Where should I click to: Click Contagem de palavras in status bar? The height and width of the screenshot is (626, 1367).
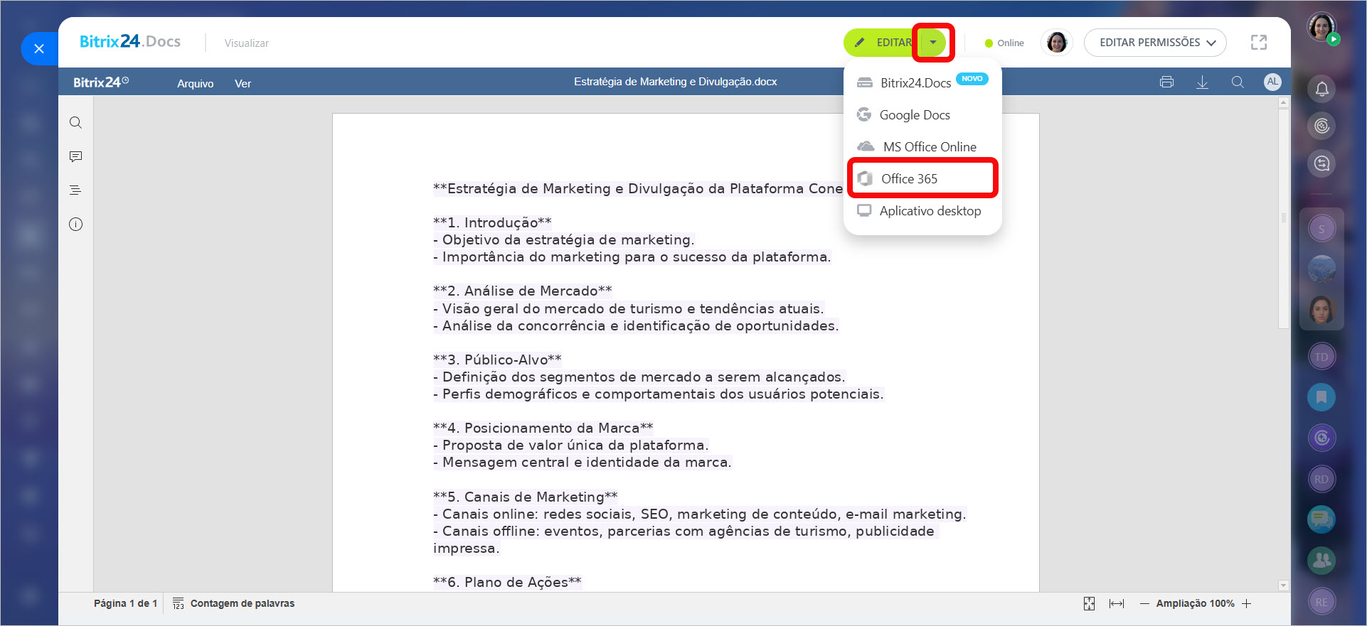(234, 603)
